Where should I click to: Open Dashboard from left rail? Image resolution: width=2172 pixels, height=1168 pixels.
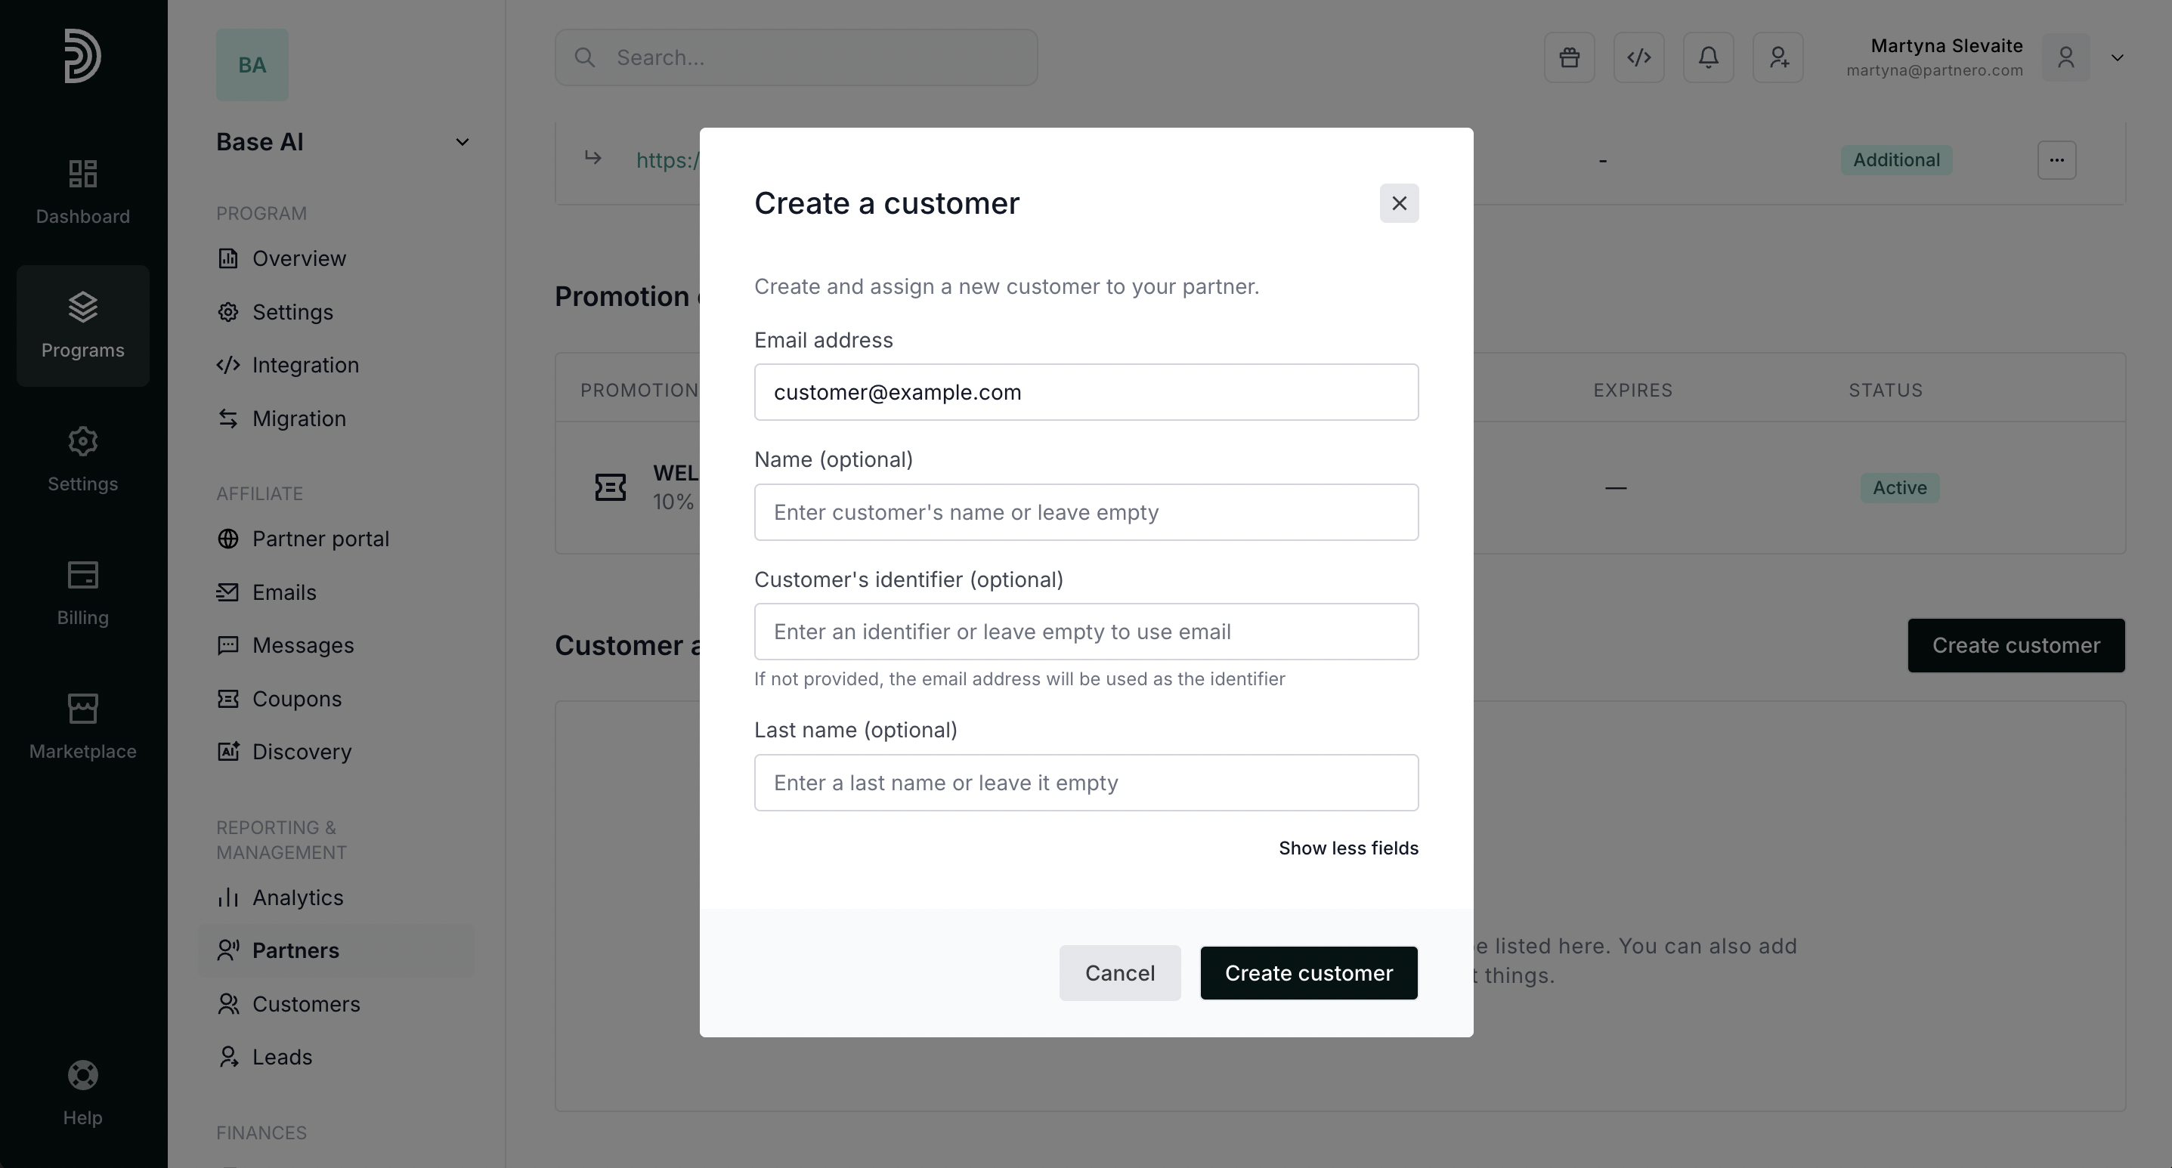pyautogui.click(x=82, y=192)
